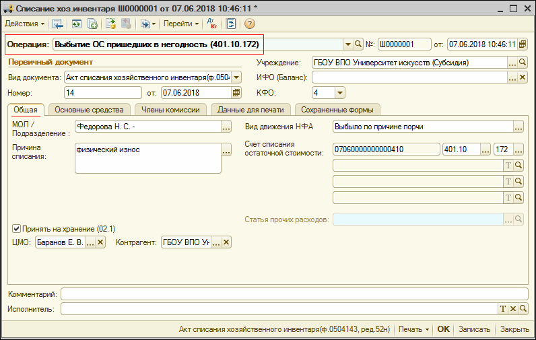Click the Номер field with value 14

(x=102, y=93)
